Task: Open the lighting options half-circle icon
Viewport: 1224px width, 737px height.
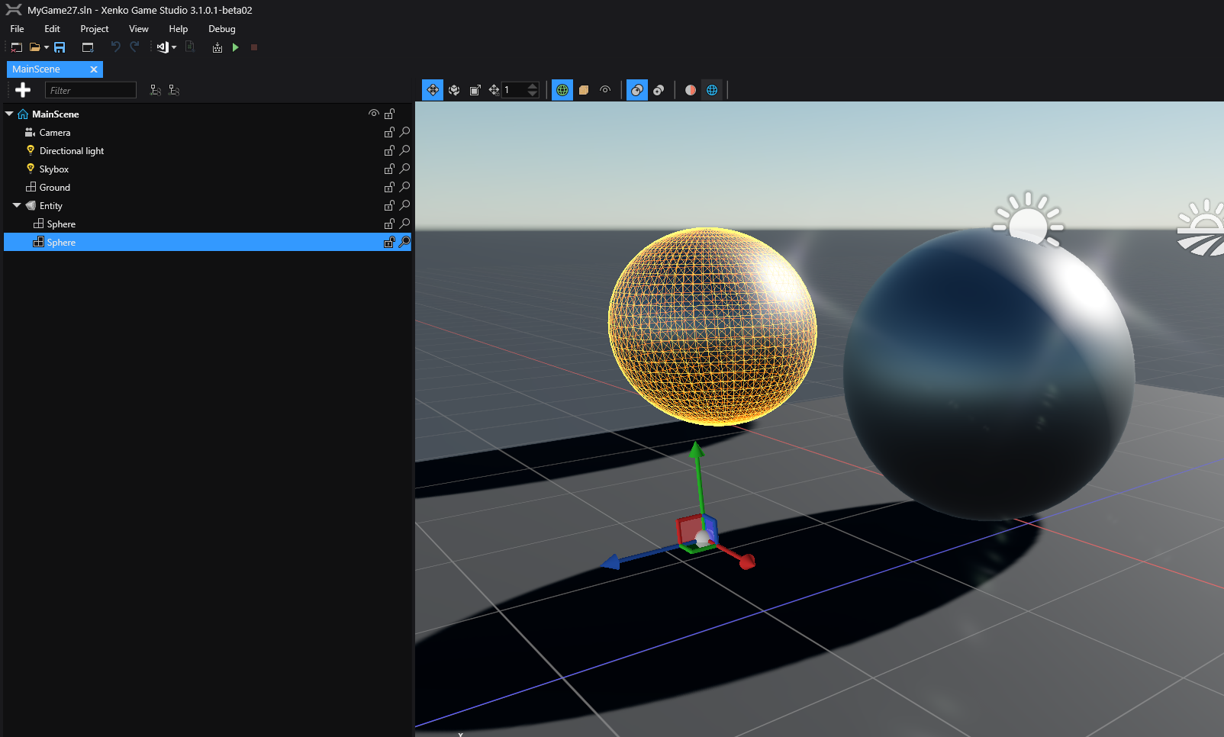Action: point(691,90)
